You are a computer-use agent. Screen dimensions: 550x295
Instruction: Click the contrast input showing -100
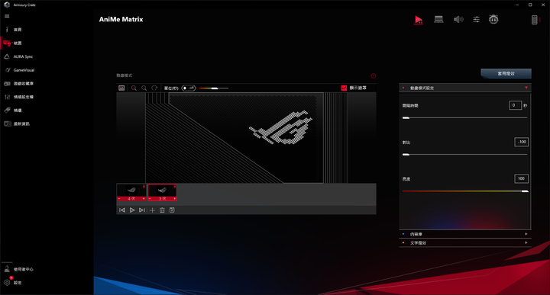pos(521,142)
